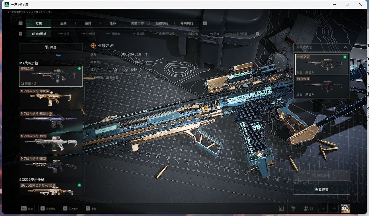Click the 查看详情 button

click(321, 190)
